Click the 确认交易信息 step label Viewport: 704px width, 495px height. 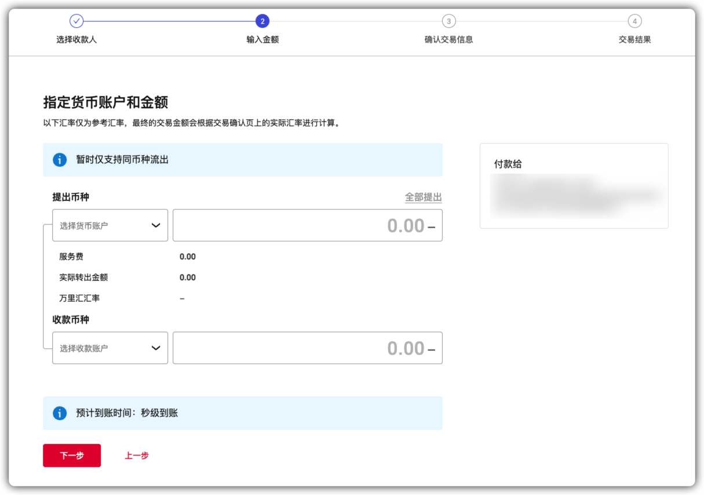448,39
